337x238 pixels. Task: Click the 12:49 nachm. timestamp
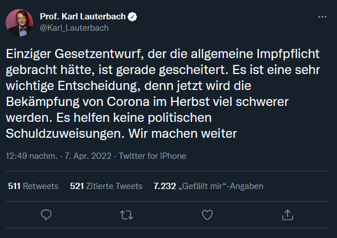pyautogui.click(x=32, y=156)
